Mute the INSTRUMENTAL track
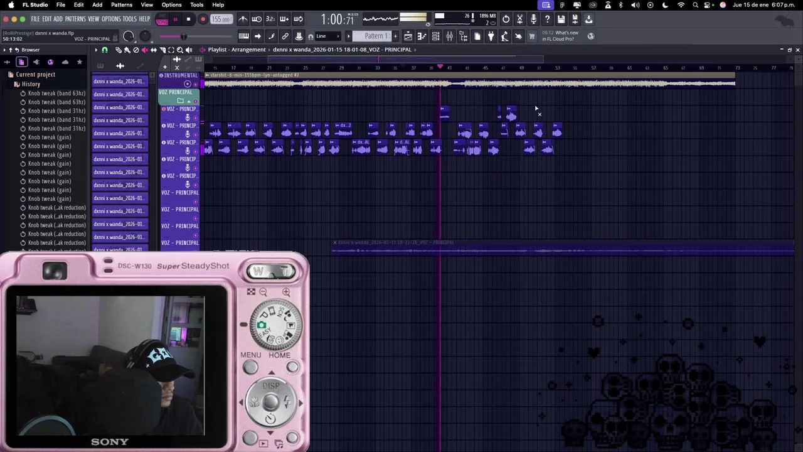Viewport: 803px width, 452px height. tap(195, 84)
